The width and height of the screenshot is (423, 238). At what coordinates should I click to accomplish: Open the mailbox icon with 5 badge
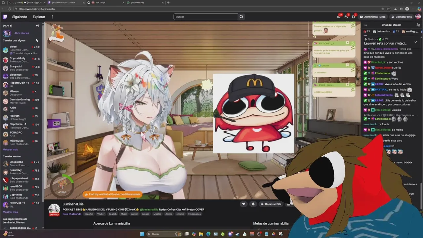coord(346,17)
